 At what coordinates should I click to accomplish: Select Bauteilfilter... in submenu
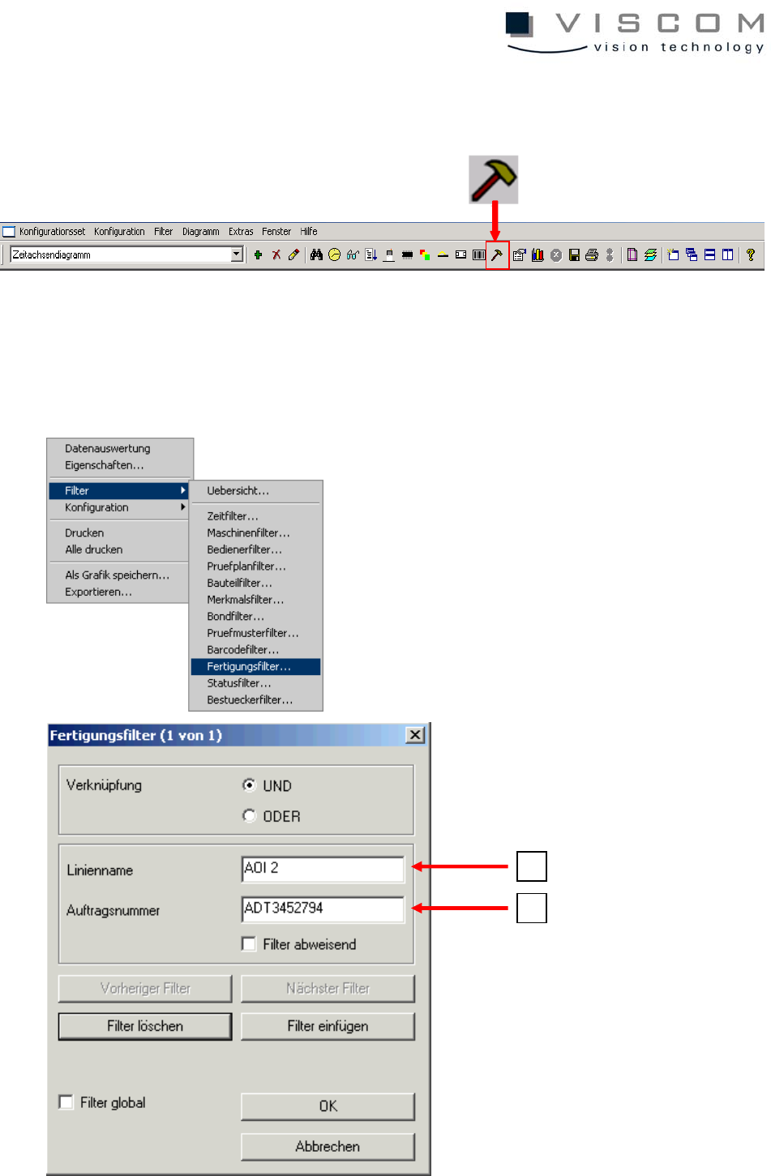click(x=239, y=583)
